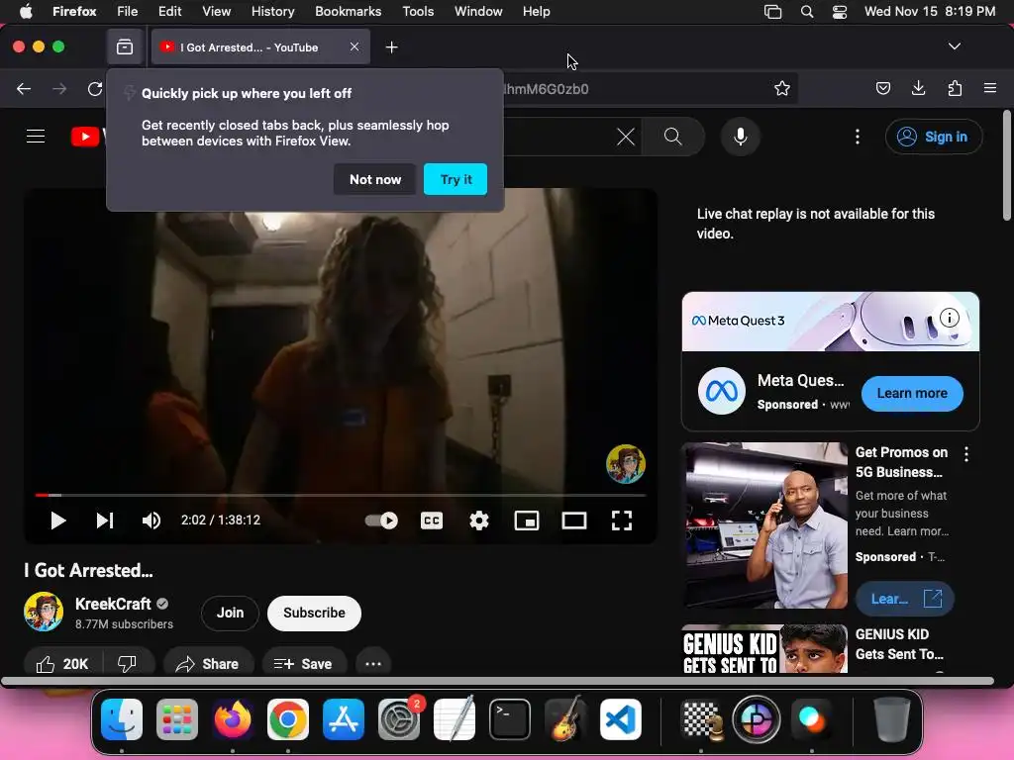1014x760 pixels.
Task: Switch to theater mode
Action: coord(574,521)
